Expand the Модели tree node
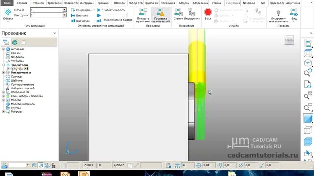 (3, 100)
